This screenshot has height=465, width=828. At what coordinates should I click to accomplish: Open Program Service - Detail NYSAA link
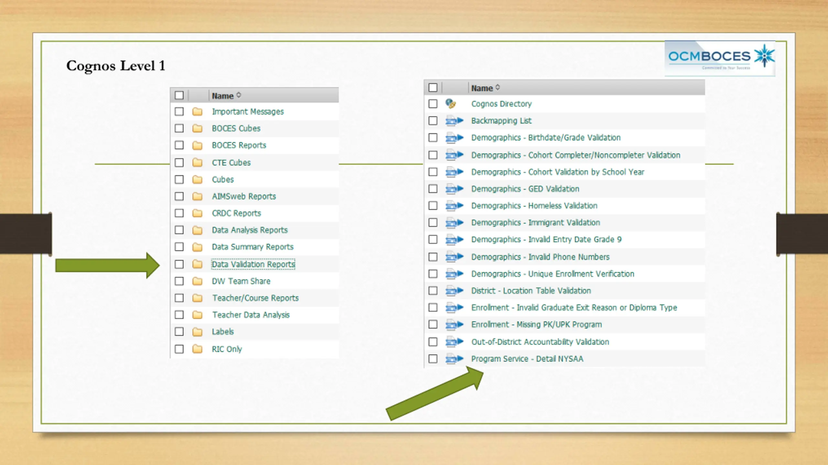point(527,359)
